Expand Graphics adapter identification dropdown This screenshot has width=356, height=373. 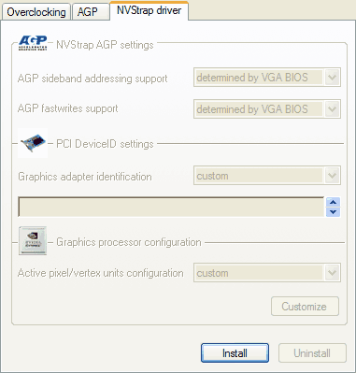[267, 176]
